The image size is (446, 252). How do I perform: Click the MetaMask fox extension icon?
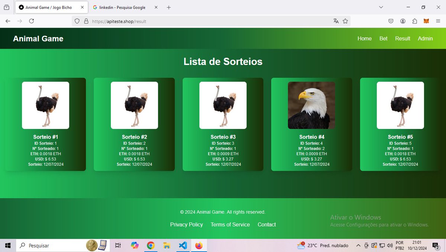click(x=426, y=21)
